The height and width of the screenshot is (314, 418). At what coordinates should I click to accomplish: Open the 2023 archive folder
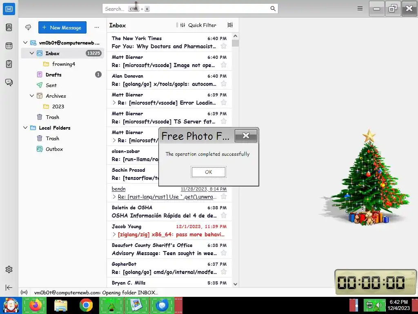[62, 106]
